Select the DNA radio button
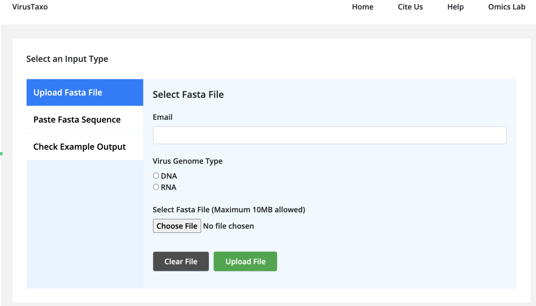Image resolution: width=536 pixels, height=306 pixels. pos(156,176)
